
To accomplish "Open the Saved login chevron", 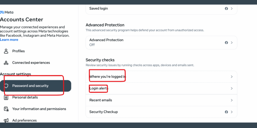I will coord(232,8).
